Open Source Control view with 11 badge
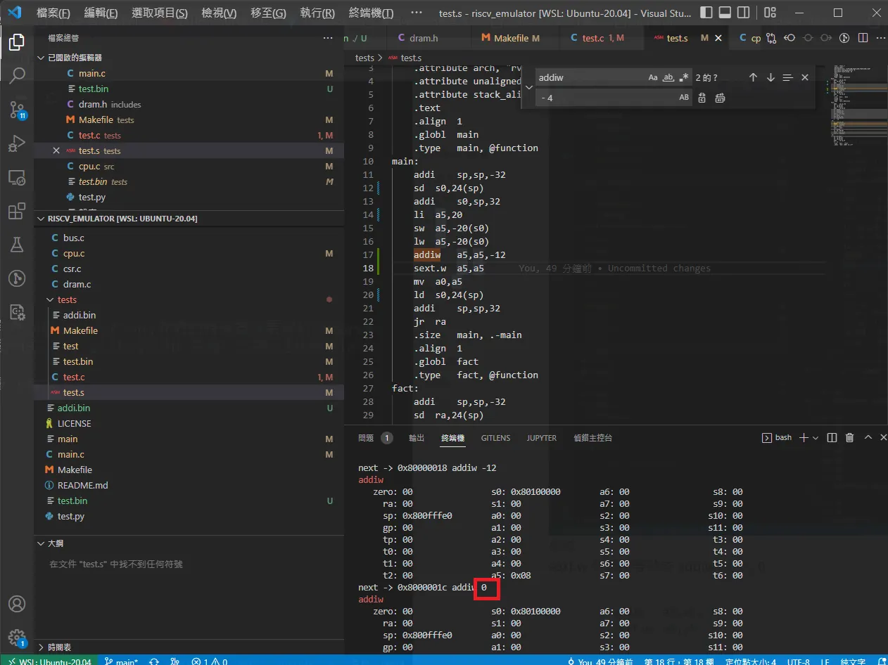Viewport: 888px width, 665px height. click(17, 110)
